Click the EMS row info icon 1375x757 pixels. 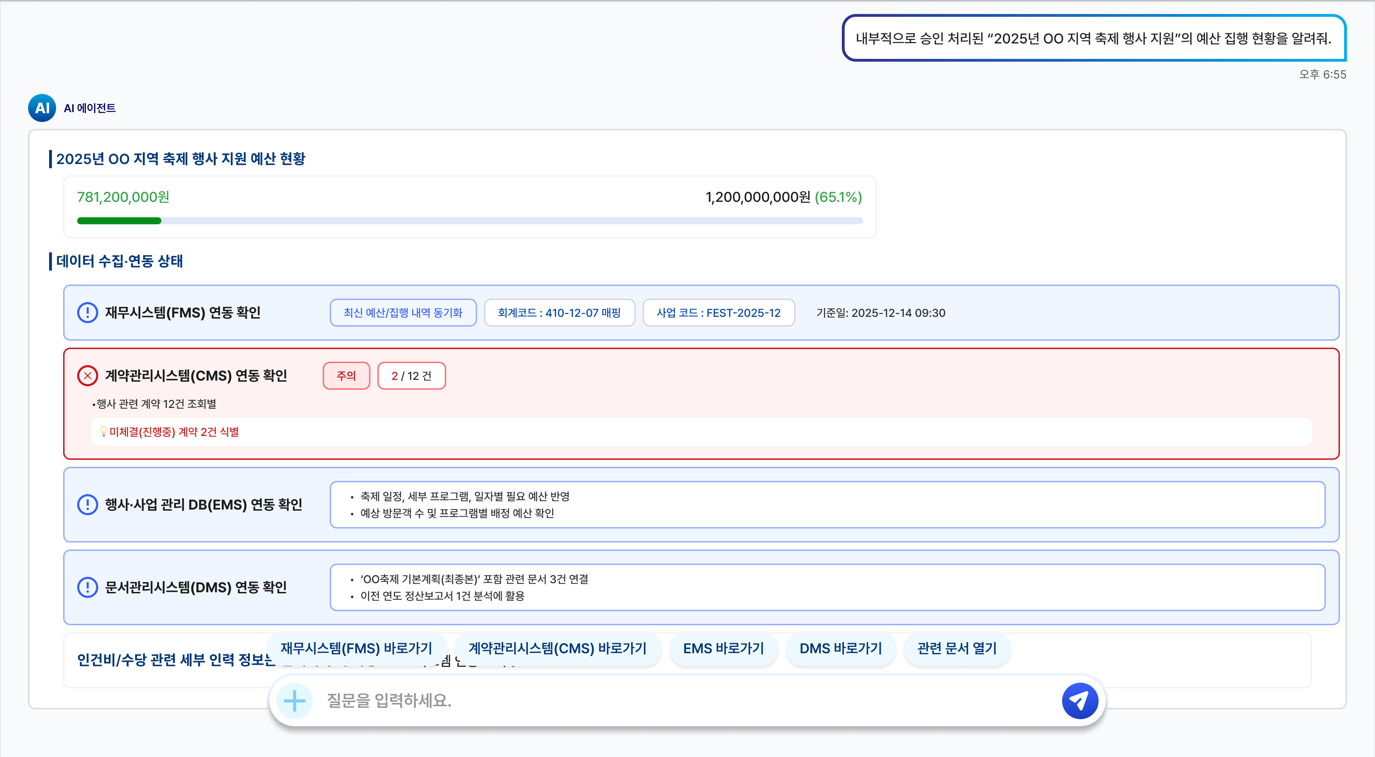[x=88, y=504]
